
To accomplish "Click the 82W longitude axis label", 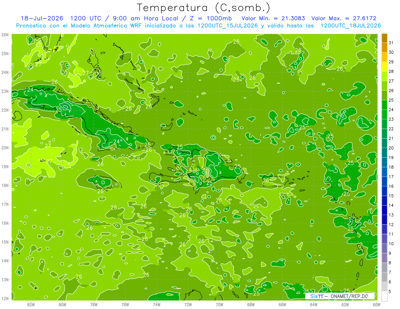I will [31, 304].
